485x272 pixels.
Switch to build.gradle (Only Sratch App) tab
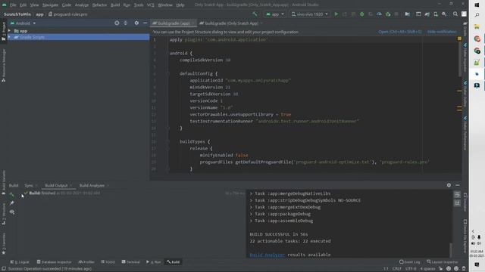point(231,23)
